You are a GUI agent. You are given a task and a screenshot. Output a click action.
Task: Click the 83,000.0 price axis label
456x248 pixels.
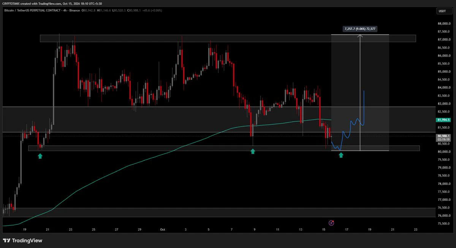tap(444, 103)
